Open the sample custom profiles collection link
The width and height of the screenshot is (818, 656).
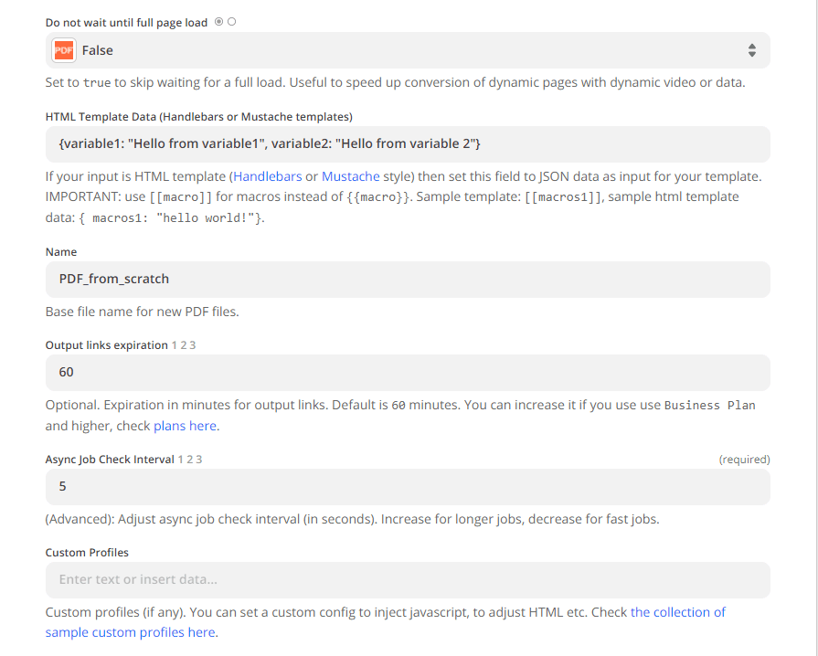coord(677,612)
